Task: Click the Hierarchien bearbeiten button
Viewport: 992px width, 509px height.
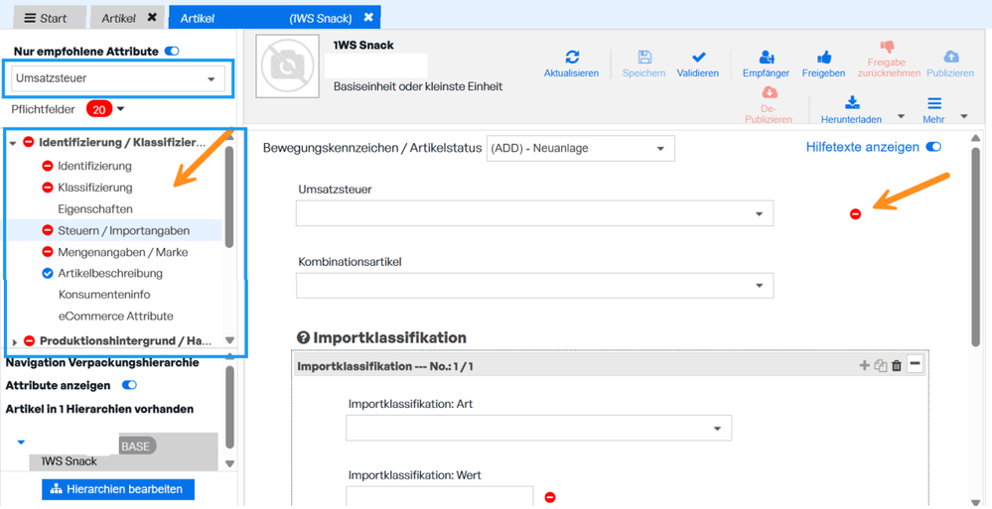Action: [118, 489]
